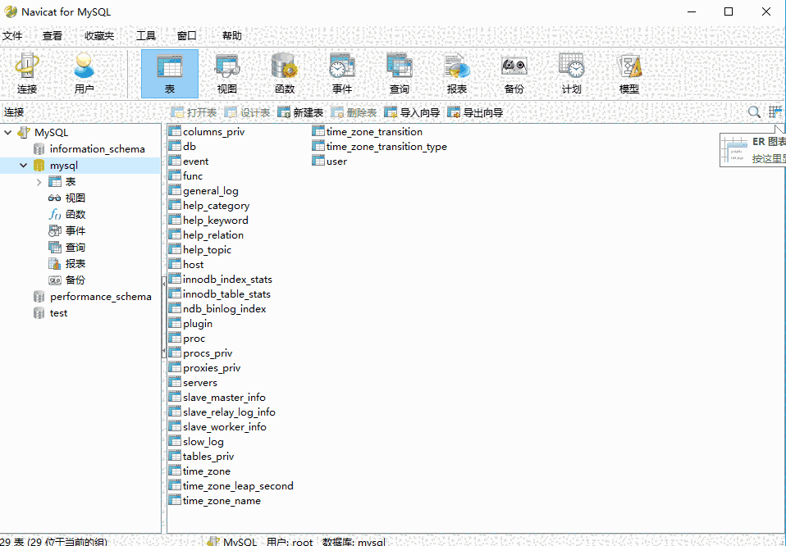Select the user table in the list
Screen dimensions: 786x546
(x=336, y=161)
